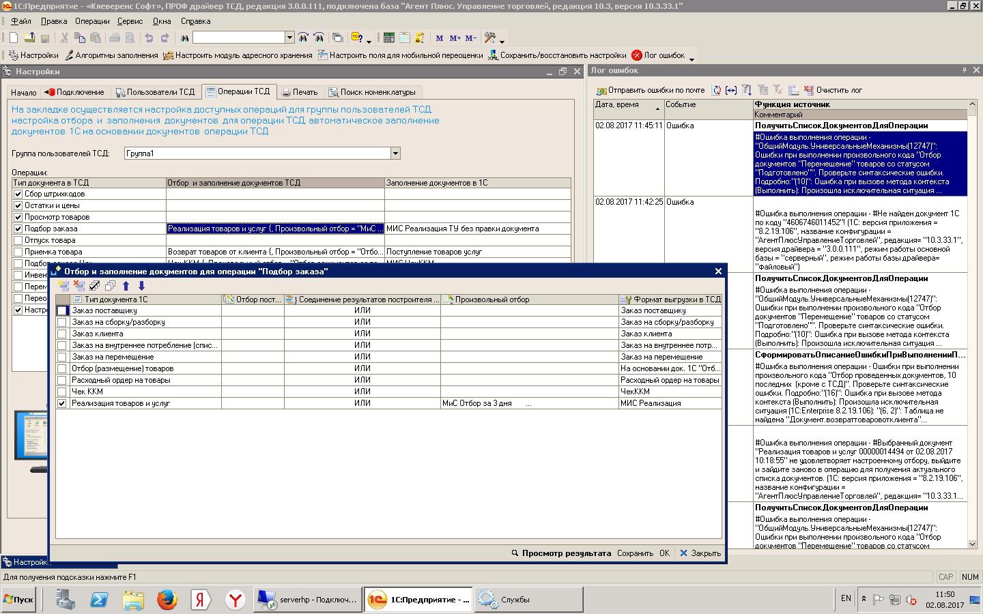Click the МиС Отбор за 3 дня cell
The width and height of the screenshot is (983, 614).
529,403
